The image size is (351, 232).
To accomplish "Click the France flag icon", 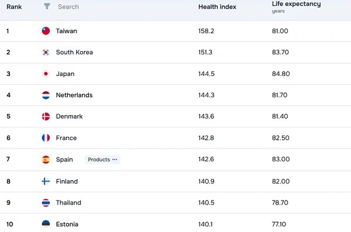I will coord(46,138).
